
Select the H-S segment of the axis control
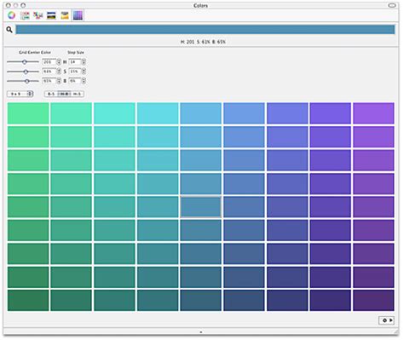(x=78, y=94)
